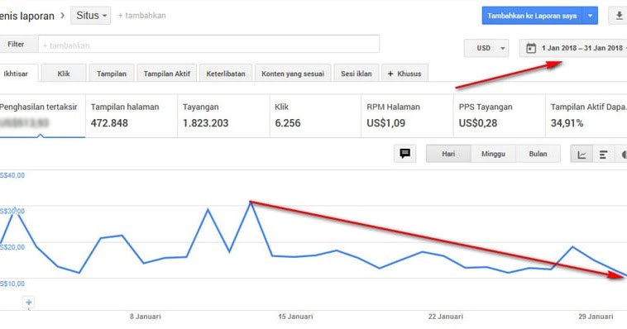The height and width of the screenshot is (329, 627).
Task: Click the 8 Januari axis label
Action: pos(145,317)
